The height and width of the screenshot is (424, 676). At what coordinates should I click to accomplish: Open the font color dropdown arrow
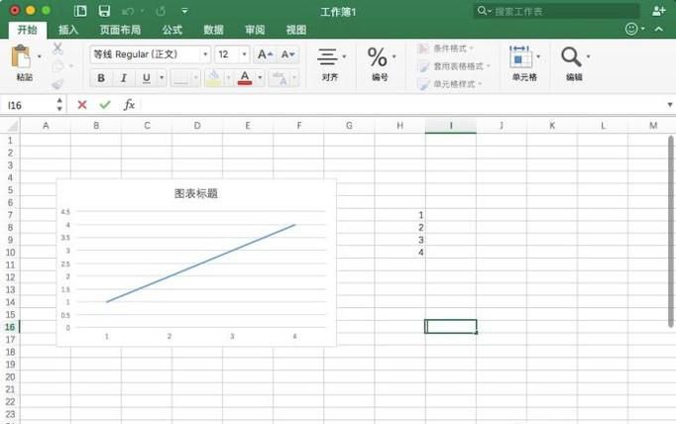tap(260, 78)
